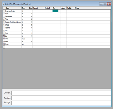113x109 pixels.
Task: Select the Email size cell showing 70
Action: (30, 42)
